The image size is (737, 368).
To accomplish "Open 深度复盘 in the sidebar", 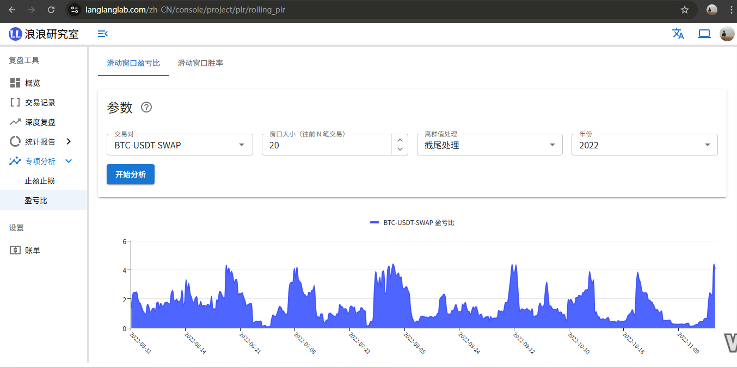I will [x=40, y=122].
